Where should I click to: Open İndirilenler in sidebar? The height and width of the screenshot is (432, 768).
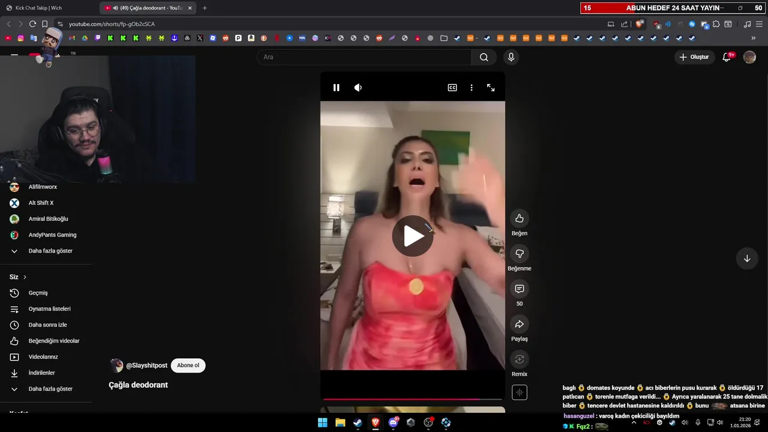tap(41, 373)
